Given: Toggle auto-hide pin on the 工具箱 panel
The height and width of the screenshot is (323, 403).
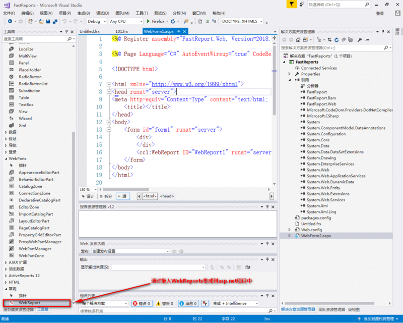Looking at the screenshot, I should click(x=66, y=31).
